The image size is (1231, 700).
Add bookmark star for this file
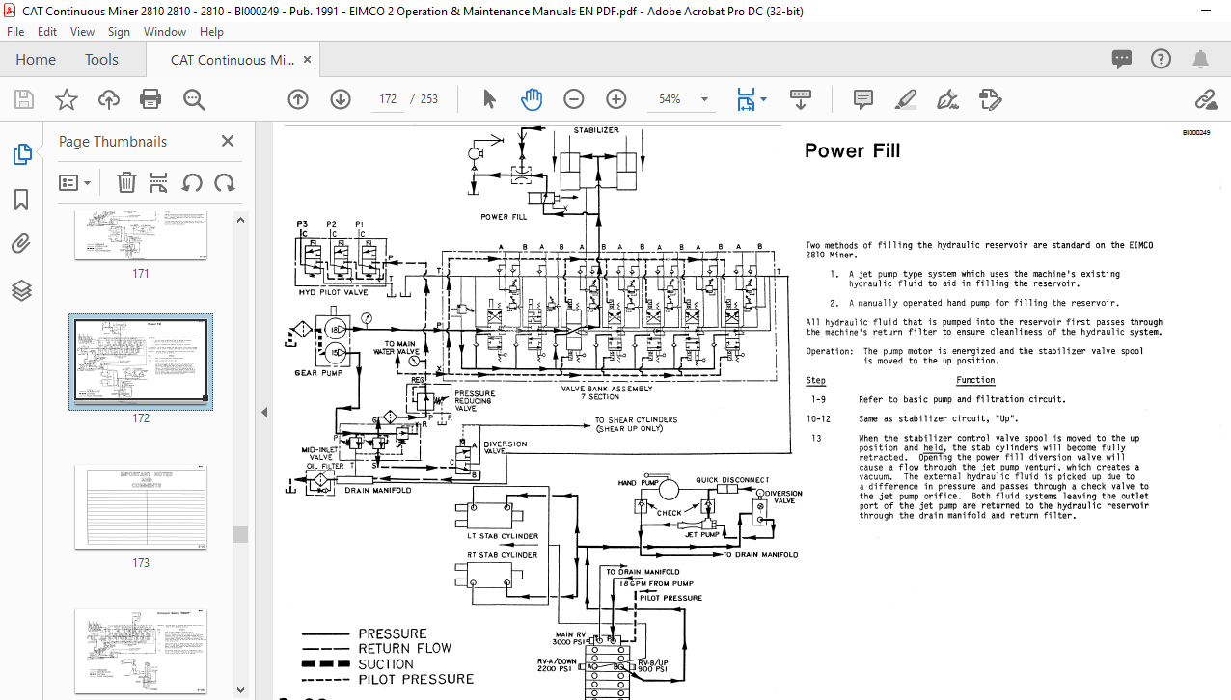tap(67, 99)
